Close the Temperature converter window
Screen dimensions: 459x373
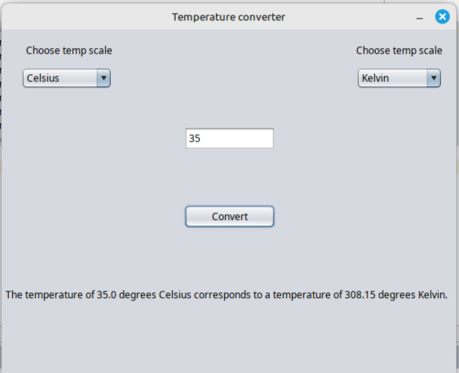tap(443, 16)
